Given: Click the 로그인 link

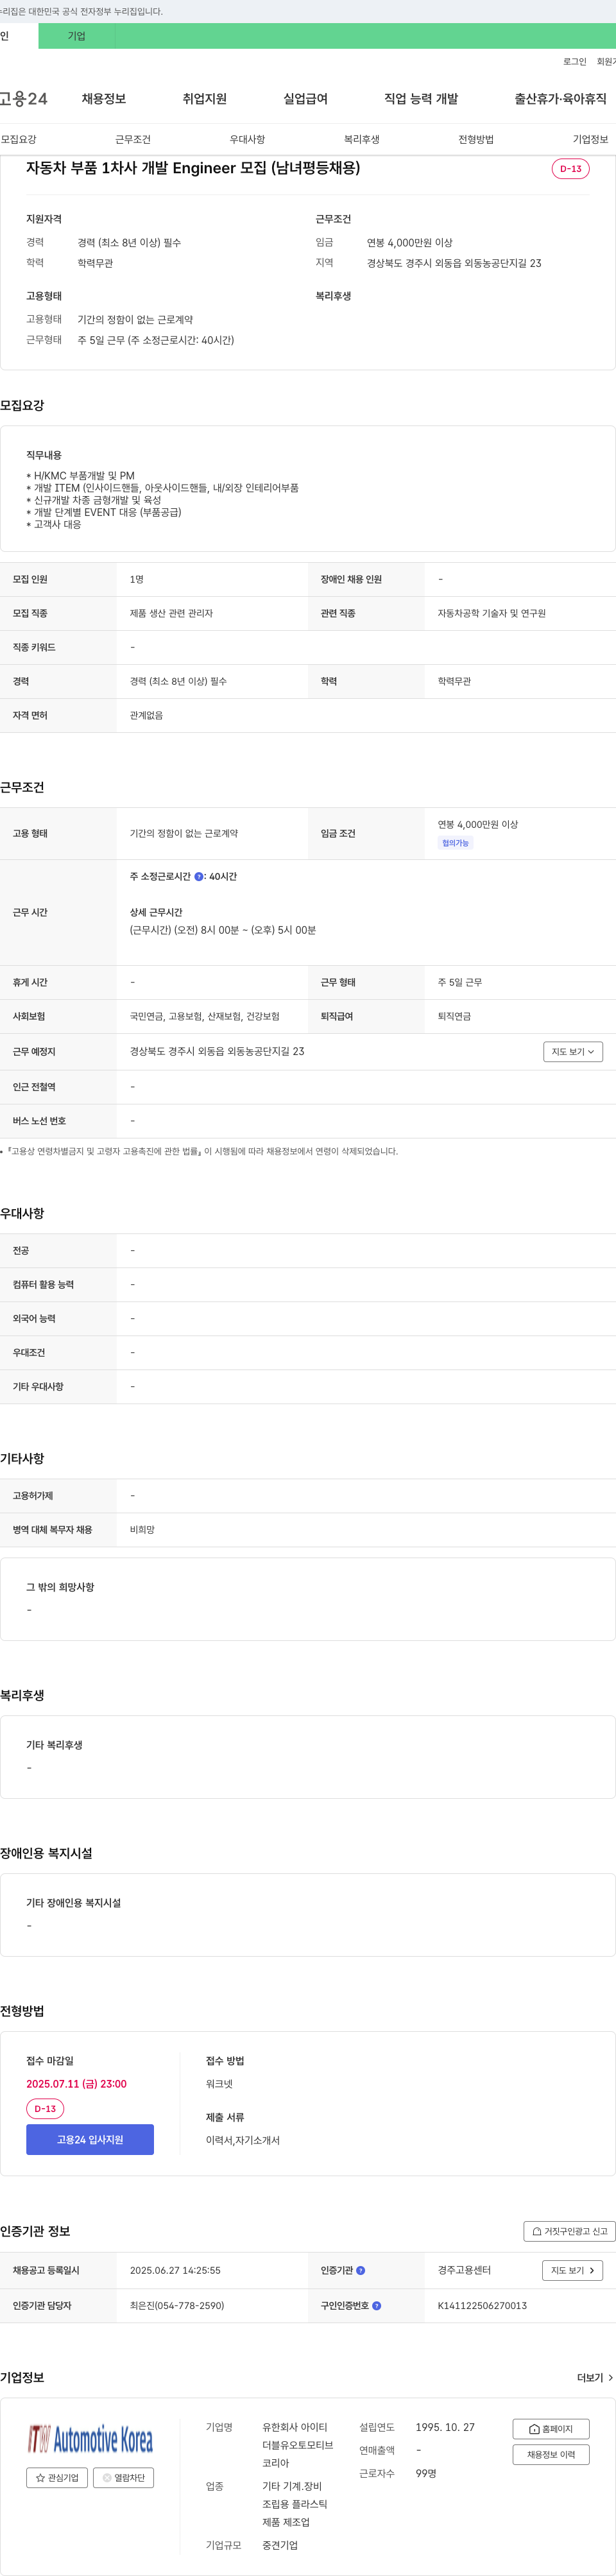Looking at the screenshot, I should click(x=575, y=62).
